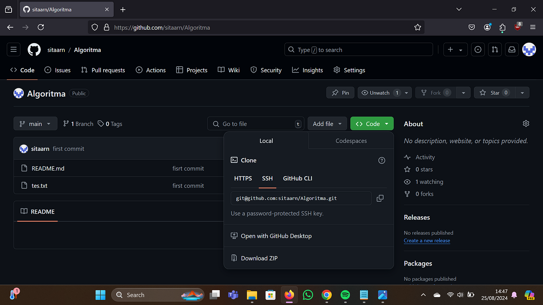
Task: Open GitHub notifications inbox icon
Action: pyautogui.click(x=512, y=49)
